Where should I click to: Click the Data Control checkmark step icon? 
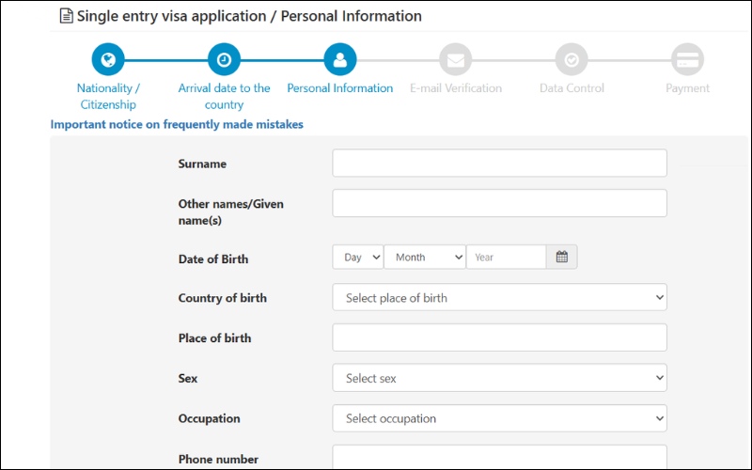[x=572, y=60]
